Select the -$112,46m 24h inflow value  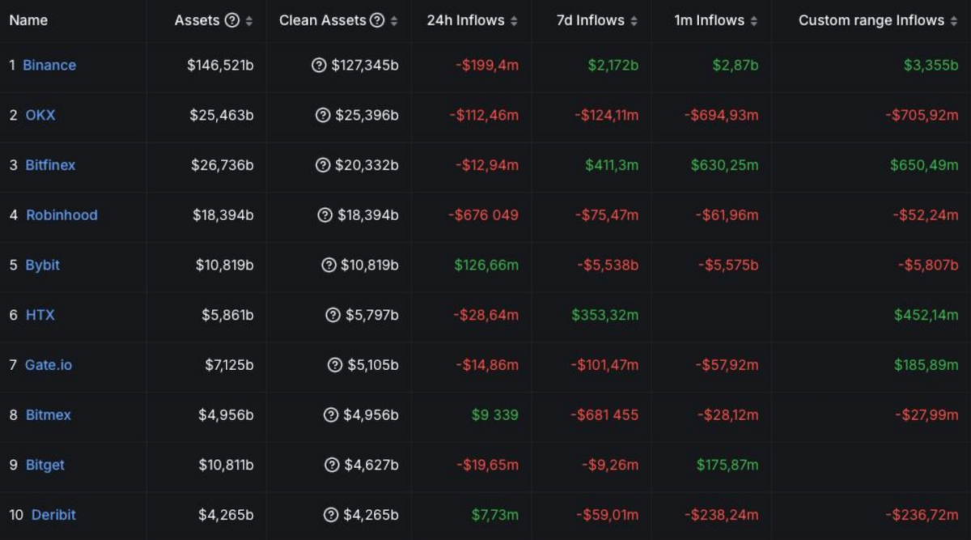[484, 115]
